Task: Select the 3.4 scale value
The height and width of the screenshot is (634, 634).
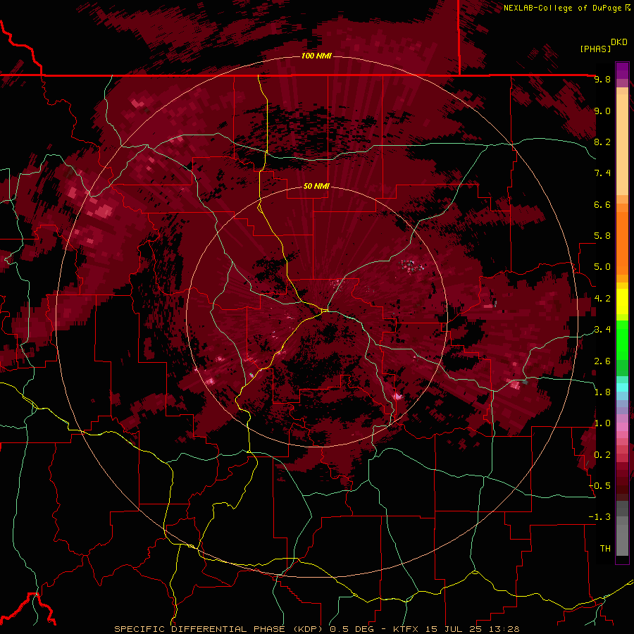Action: pyautogui.click(x=602, y=330)
